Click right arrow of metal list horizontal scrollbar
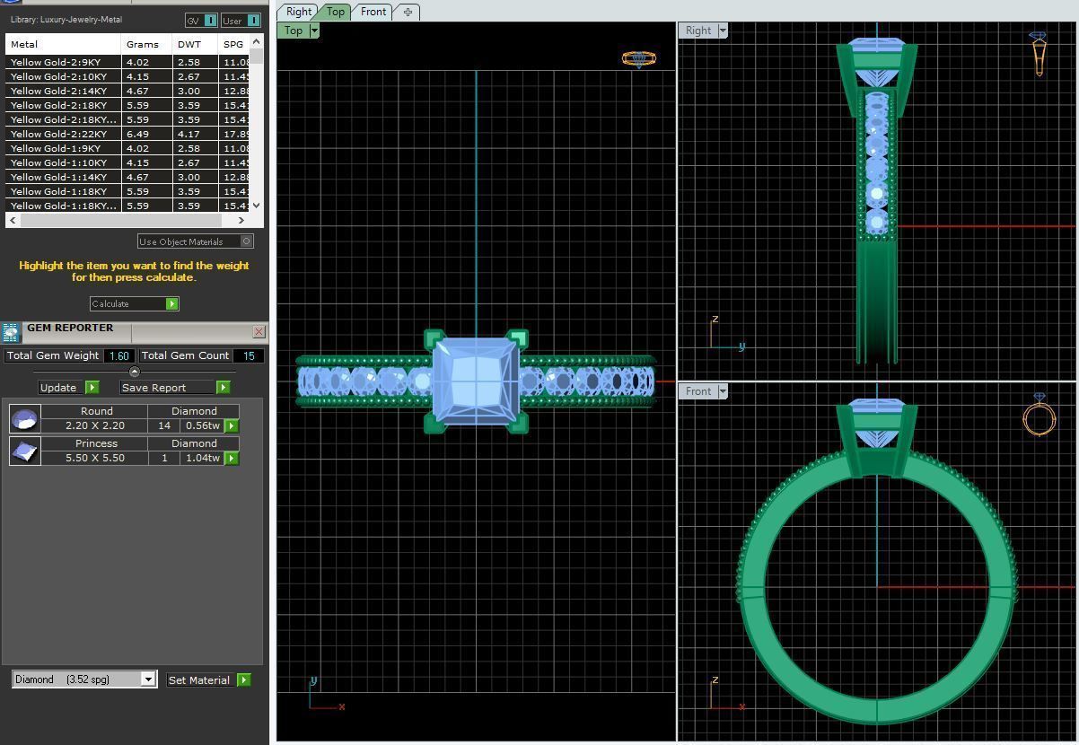Viewport: 1079px width, 745px height. coord(241,220)
